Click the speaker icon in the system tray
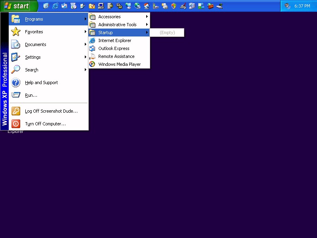The height and width of the screenshot is (238, 317). click(287, 6)
